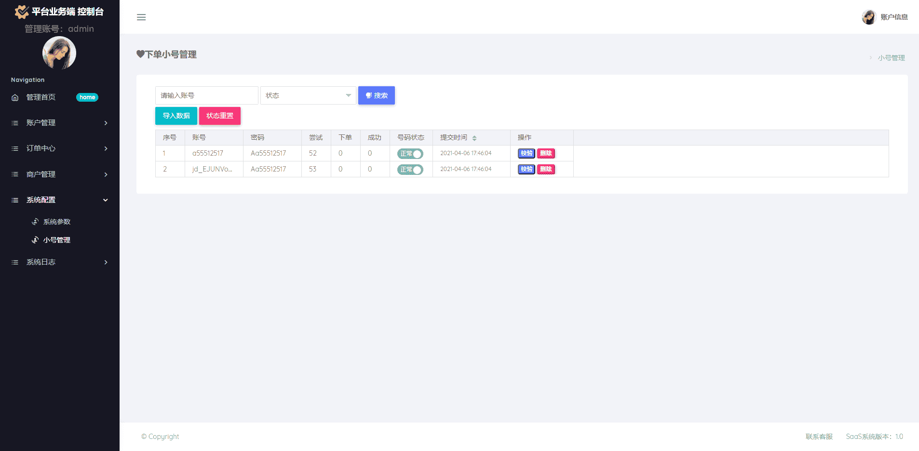Select the 小号管理 submenu item
The width and height of the screenshot is (919, 451).
pos(56,240)
